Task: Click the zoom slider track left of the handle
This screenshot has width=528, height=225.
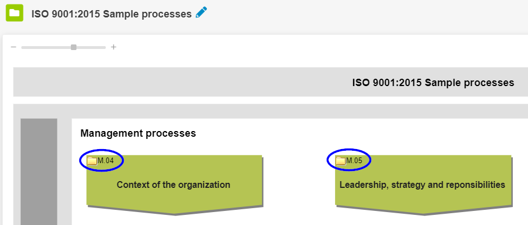Action: coord(45,47)
